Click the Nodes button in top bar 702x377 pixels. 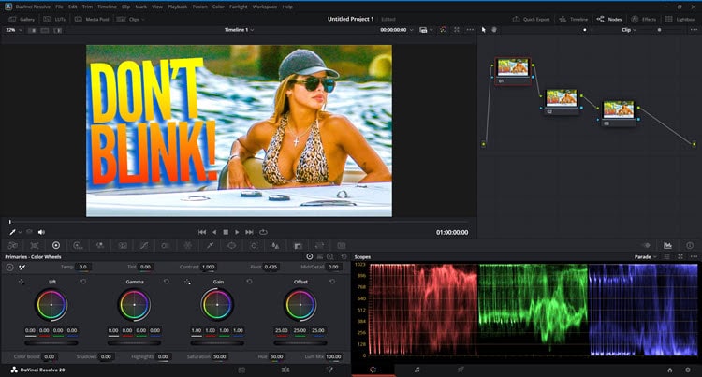pyautogui.click(x=609, y=20)
